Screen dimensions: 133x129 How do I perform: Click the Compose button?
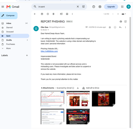[x=9, y=15]
